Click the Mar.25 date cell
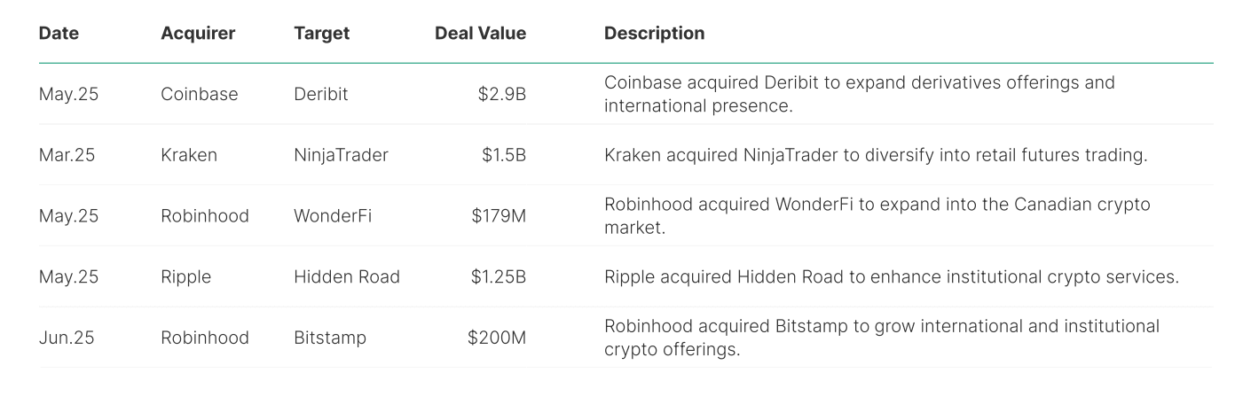This screenshot has height=404, width=1235. pyautogui.click(x=67, y=155)
